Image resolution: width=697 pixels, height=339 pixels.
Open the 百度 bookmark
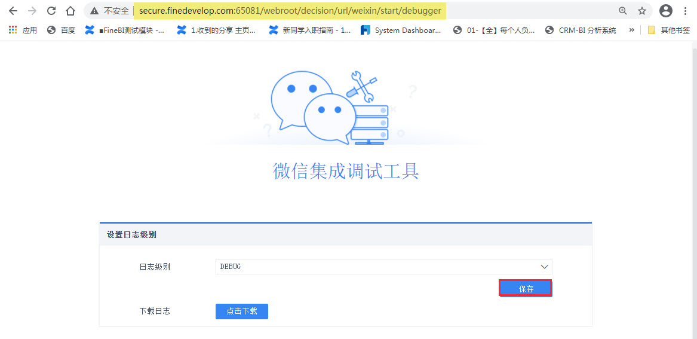click(62, 30)
